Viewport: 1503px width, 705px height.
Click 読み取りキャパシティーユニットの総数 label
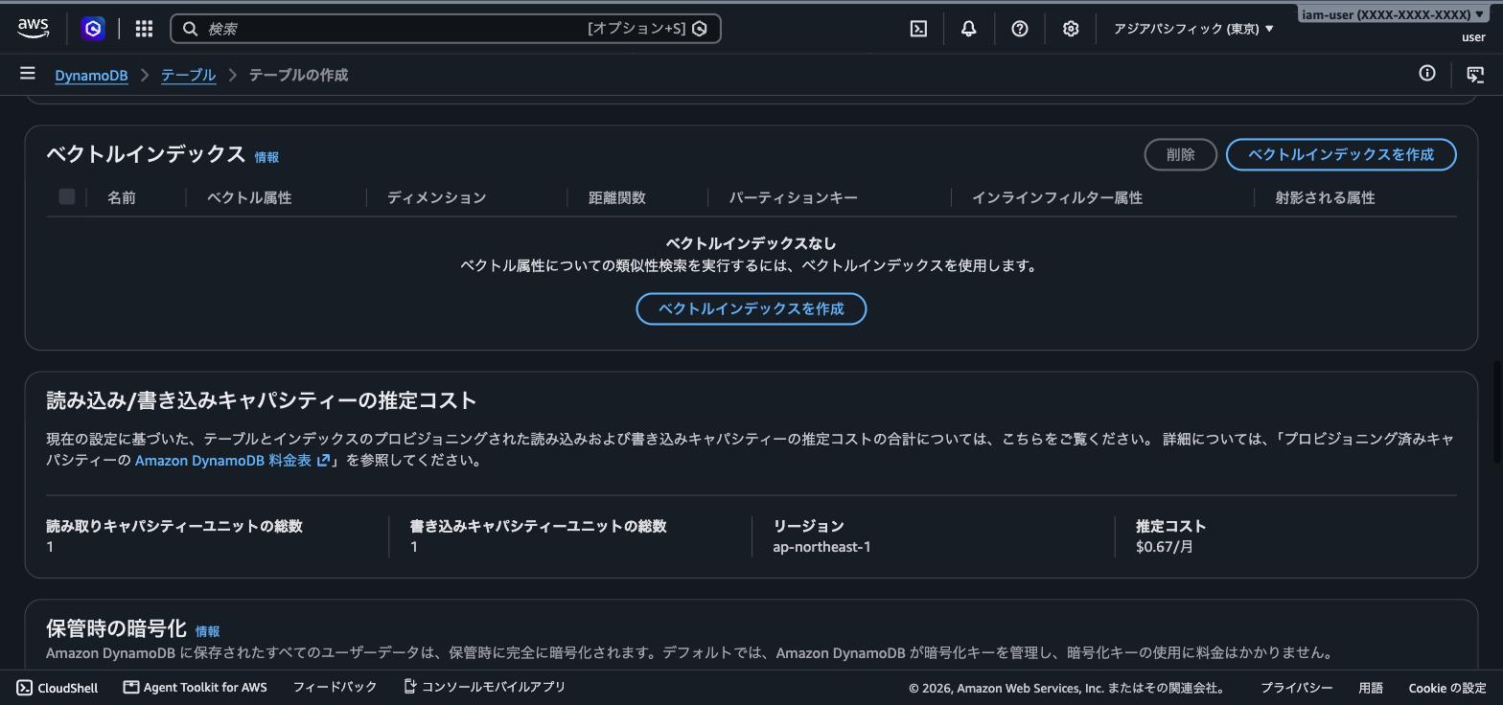click(x=174, y=526)
